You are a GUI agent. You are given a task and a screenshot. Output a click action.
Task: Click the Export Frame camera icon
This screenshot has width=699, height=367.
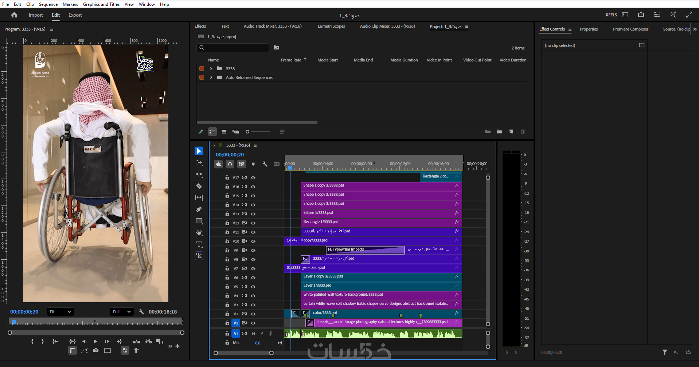96,350
